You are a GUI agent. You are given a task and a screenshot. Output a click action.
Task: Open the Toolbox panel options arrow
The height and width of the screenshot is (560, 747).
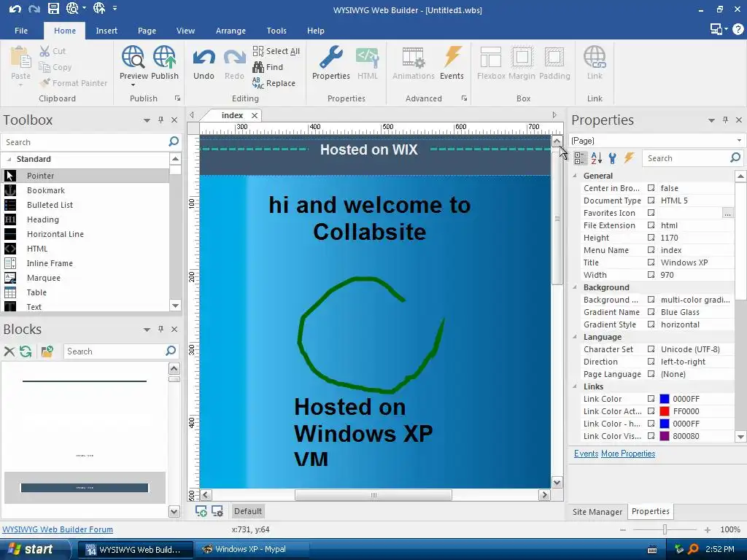[147, 120]
